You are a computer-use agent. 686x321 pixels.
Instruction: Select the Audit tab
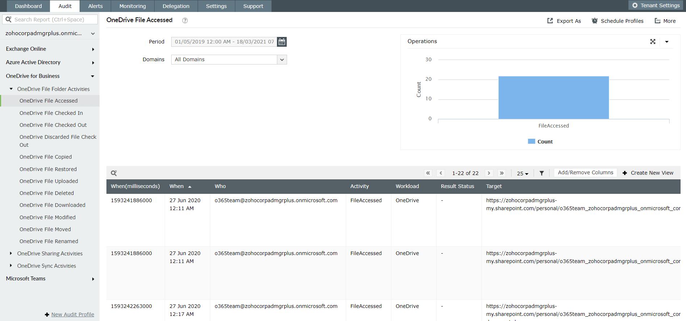pos(65,6)
